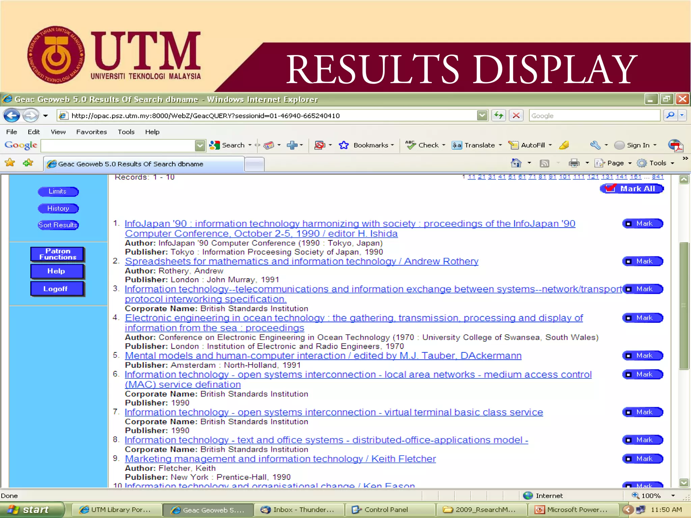Mark record 6 medium access control

[643, 375]
